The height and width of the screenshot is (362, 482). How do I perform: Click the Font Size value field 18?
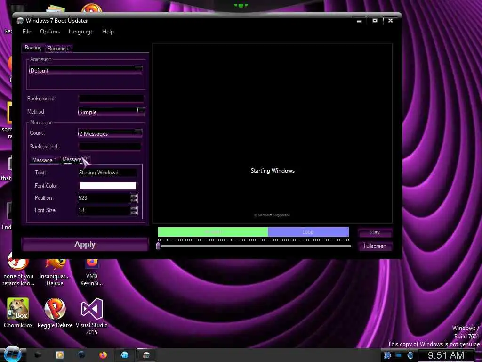coord(104,210)
